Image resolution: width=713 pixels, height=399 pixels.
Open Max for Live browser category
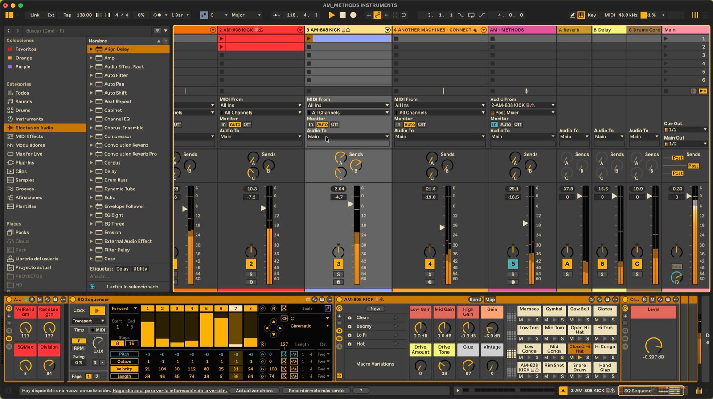coord(29,154)
